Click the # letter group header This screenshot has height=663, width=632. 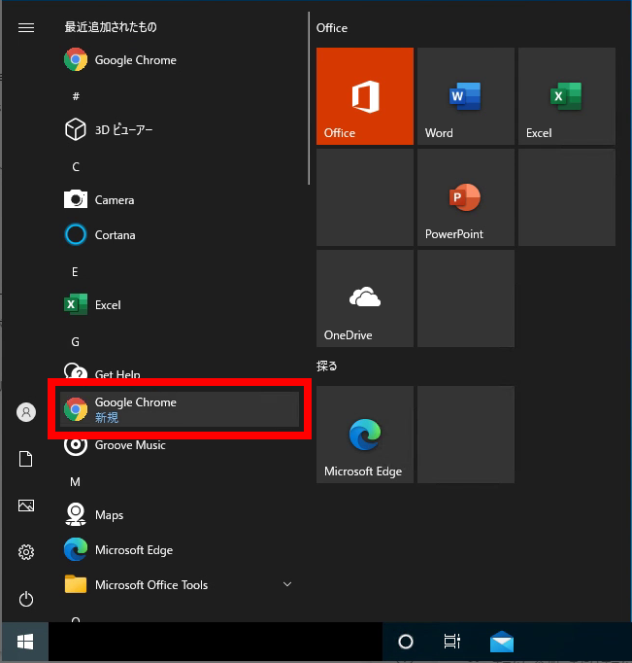pos(76,96)
